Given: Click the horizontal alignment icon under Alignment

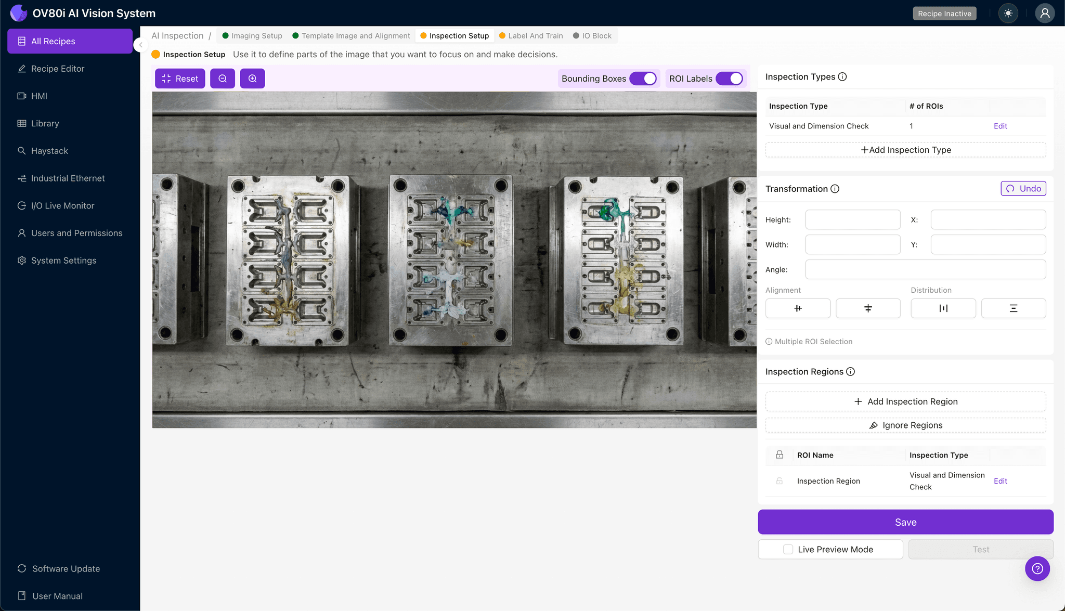Looking at the screenshot, I should (798, 308).
